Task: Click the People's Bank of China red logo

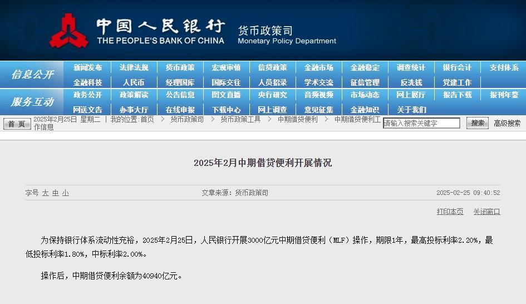Action: (x=69, y=31)
